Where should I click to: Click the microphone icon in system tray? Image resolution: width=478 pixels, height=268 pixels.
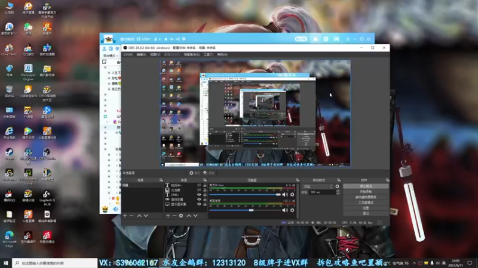[432, 263]
